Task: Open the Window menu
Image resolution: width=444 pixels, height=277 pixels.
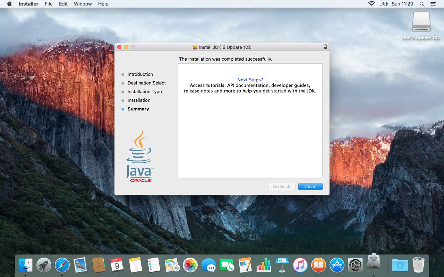Action: [x=83, y=4]
